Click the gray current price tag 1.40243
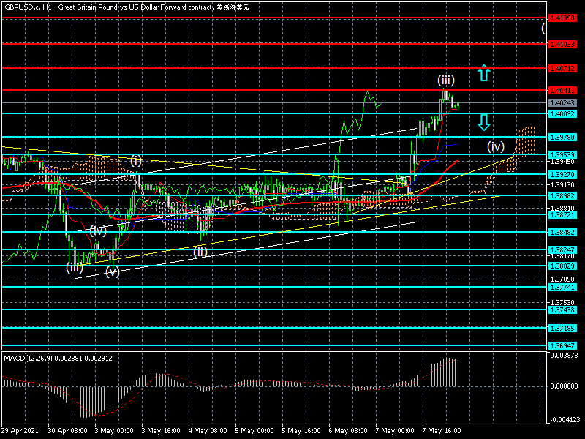The height and width of the screenshot is (439, 585). pos(562,103)
